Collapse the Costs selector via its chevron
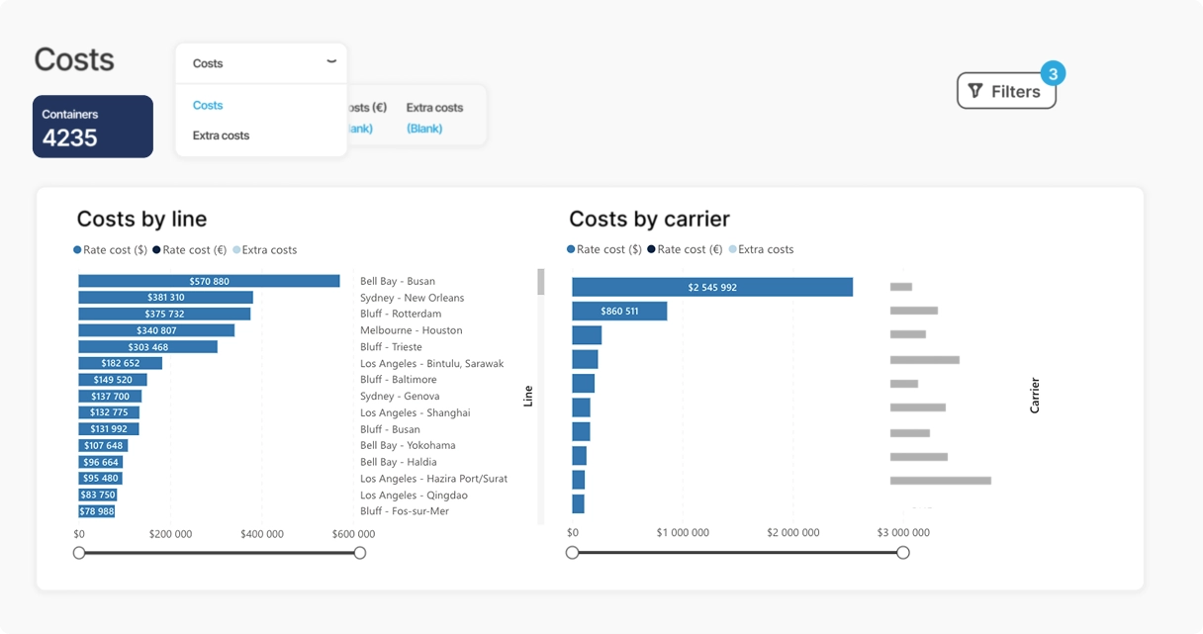The image size is (1203, 634). pyautogui.click(x=330, y=61)
